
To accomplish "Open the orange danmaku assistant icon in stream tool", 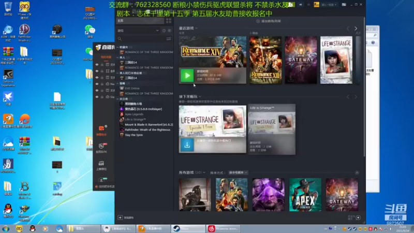I will click(101, 128).
